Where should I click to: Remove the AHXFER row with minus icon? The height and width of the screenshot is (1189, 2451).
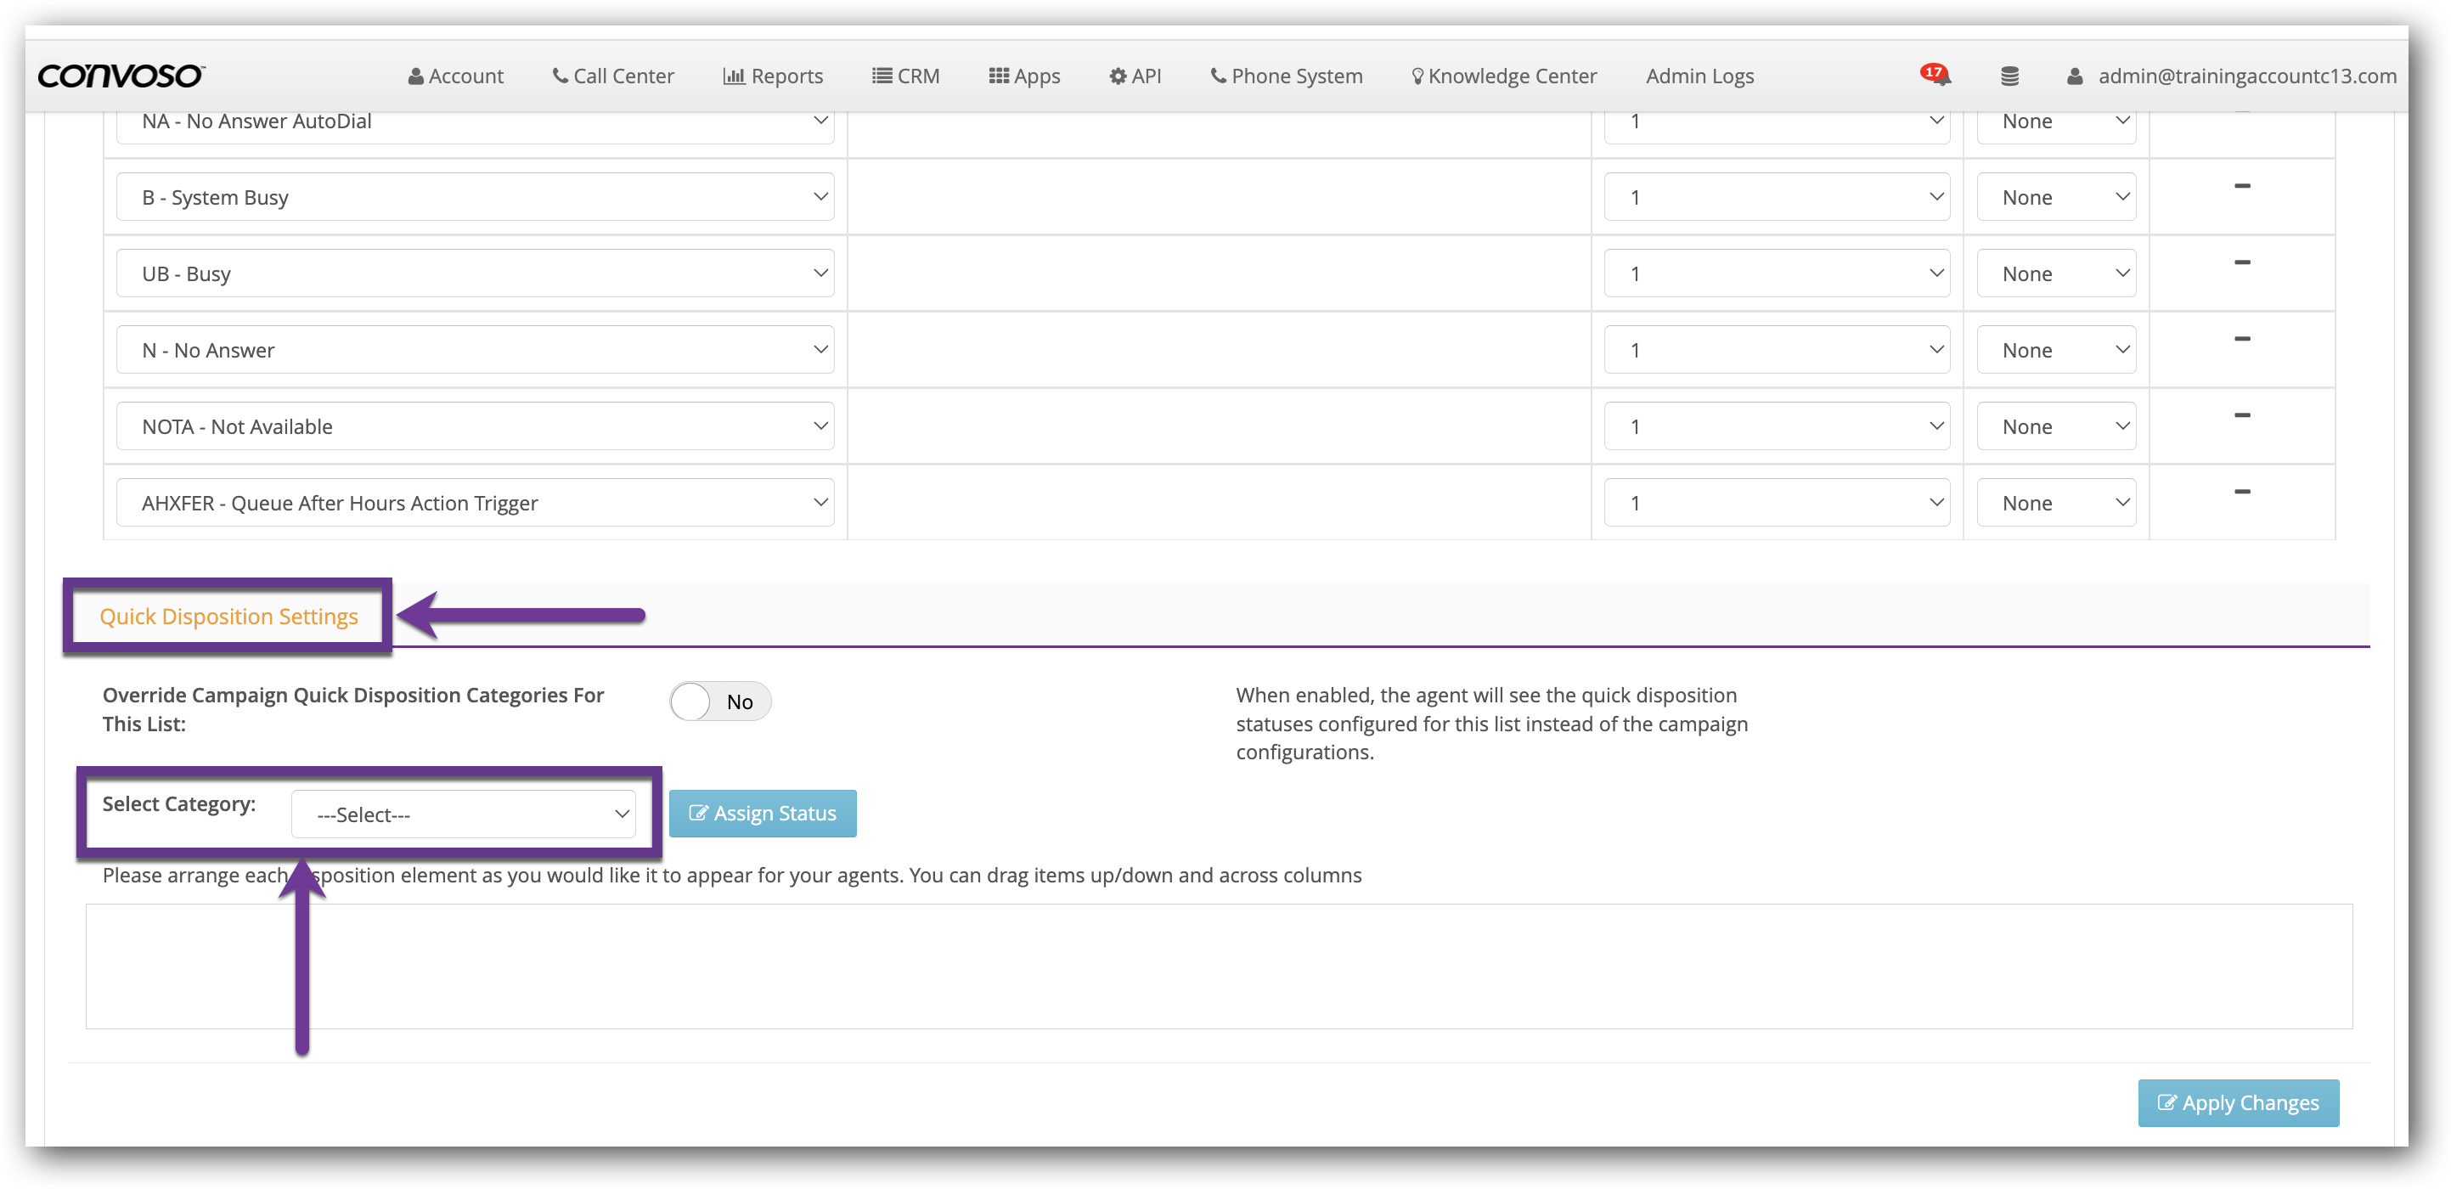(2242, 492)
